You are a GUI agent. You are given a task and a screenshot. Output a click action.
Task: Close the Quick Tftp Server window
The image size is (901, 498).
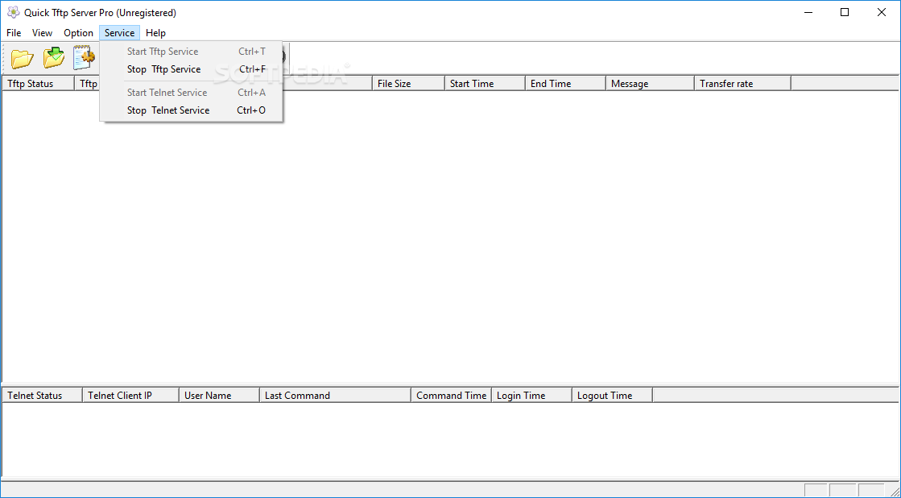tap(882, 12)
